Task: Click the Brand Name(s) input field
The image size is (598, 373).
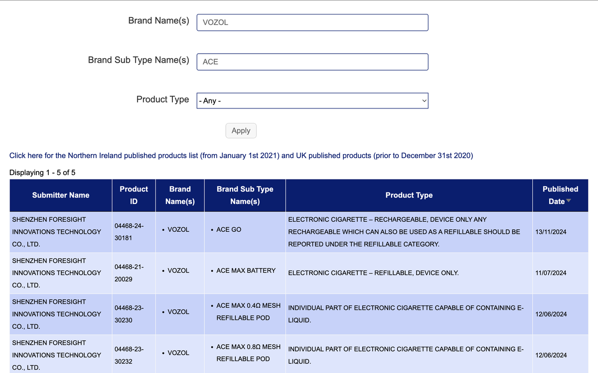Action: (312, 22)
